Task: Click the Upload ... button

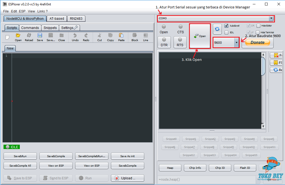Action: tap(128, 178)
